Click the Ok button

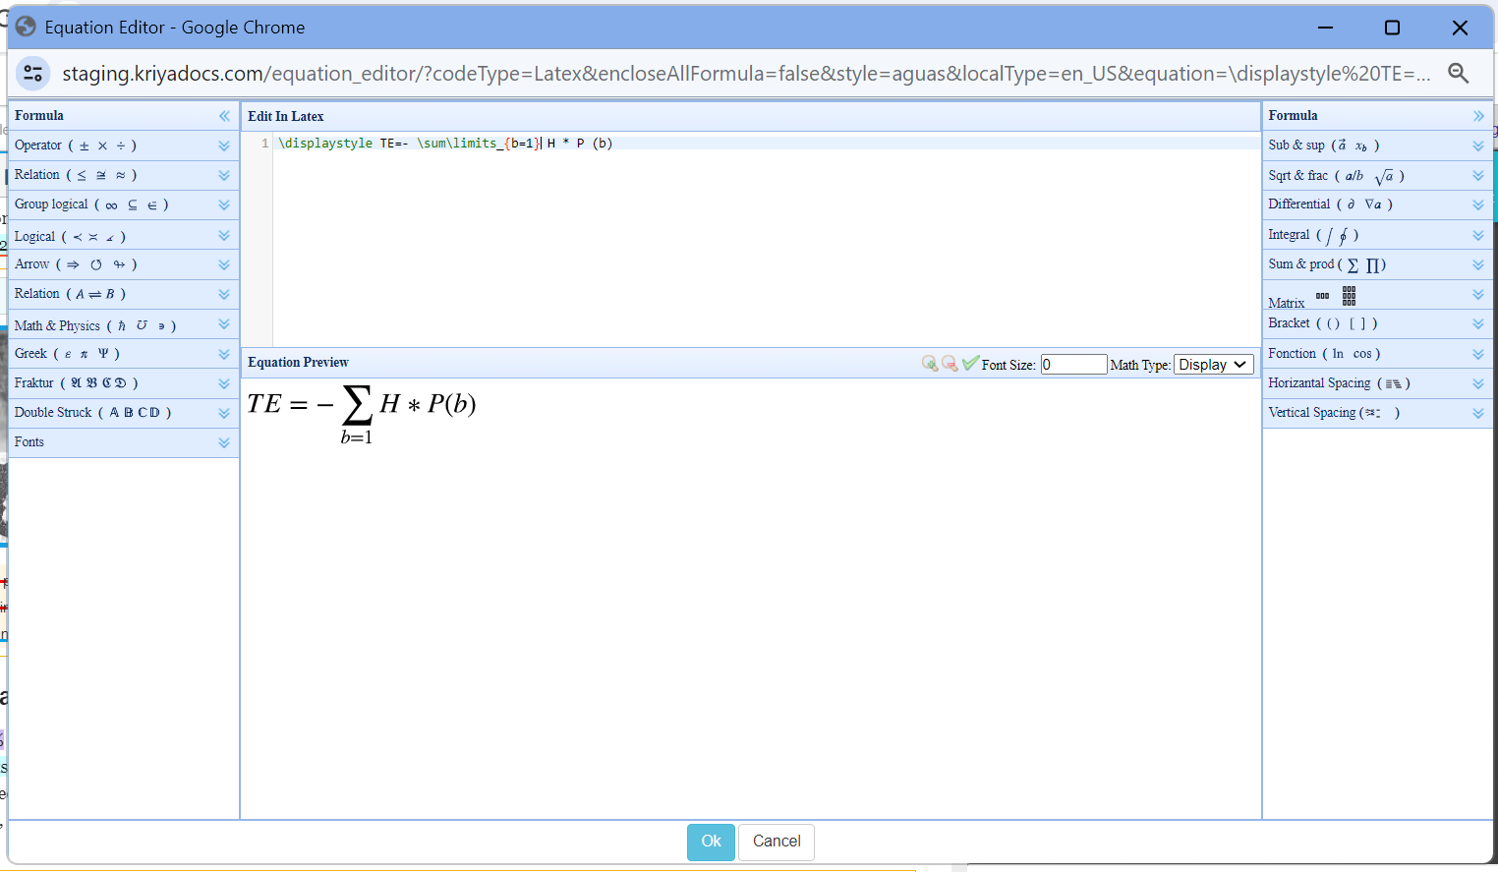pyautogui.click(x=711, y=842)
